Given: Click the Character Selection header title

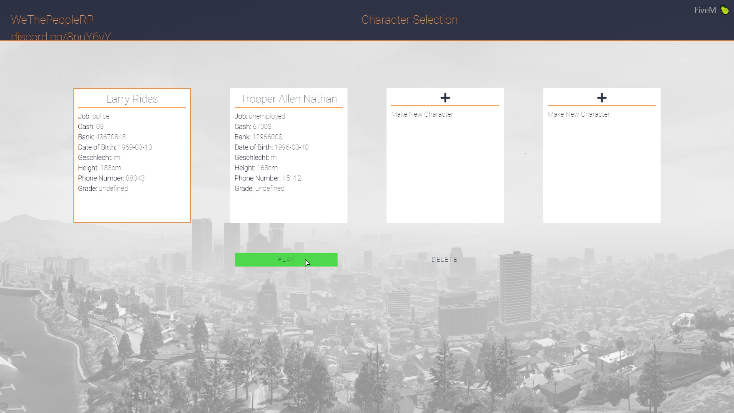Looking at the screenshot, I should [409, 20].
